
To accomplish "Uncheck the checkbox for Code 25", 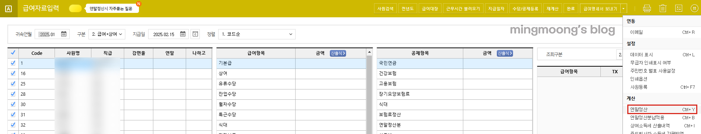I will [13, 84].
